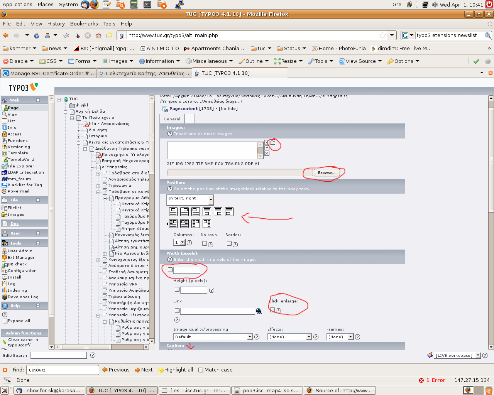Open the Ext Manager module
The width and height of the screenshot is (494, 395).
(x=21, y=257)
